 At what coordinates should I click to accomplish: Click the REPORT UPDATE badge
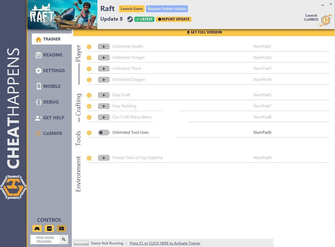(x=173, y=19)
